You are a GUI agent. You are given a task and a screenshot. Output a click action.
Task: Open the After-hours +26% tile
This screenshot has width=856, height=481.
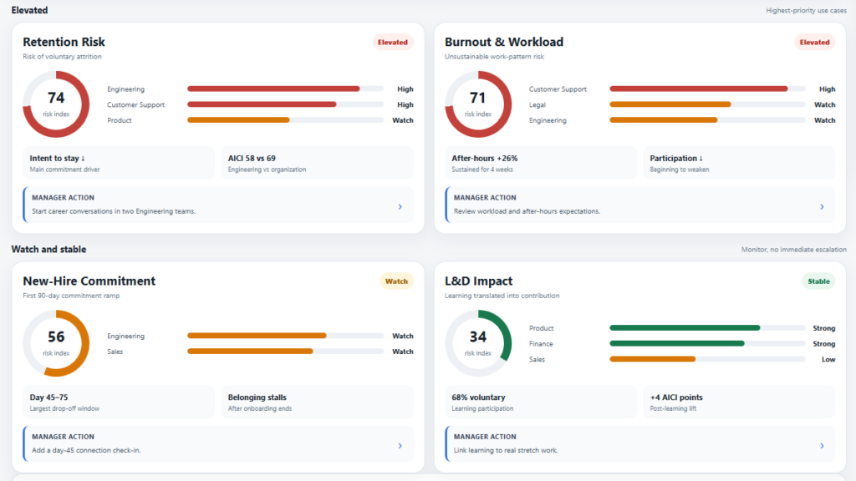(541, 163)
